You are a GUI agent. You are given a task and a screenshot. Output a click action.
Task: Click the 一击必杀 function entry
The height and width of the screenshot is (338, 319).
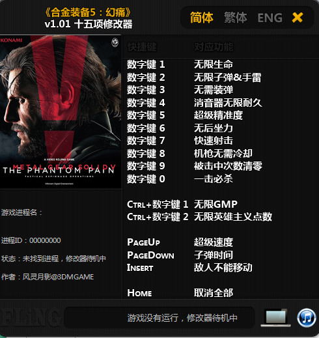214,179
